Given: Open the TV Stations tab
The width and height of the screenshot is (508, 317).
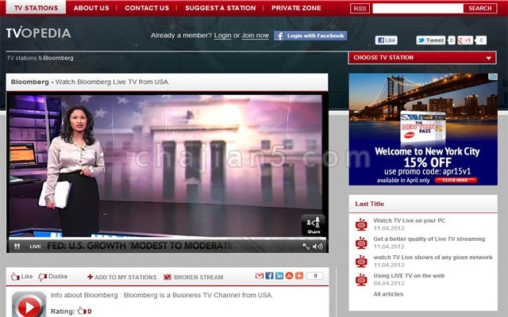Looking at the screenshot, I should point(36,8).
